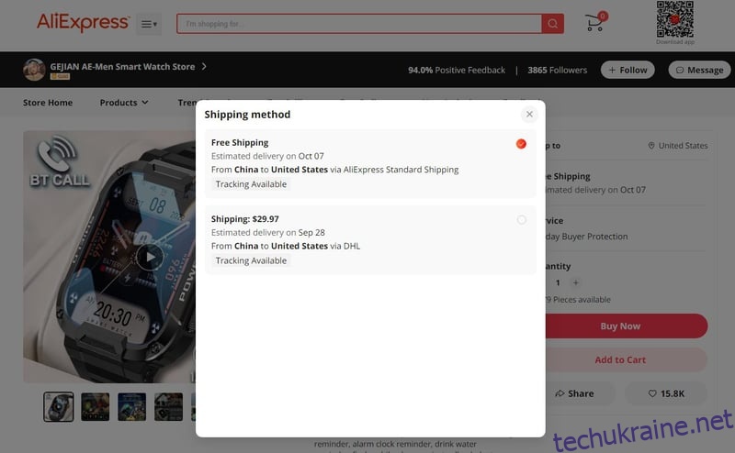The height and width of the screenshot is (453, 735).
Task: Increase quantity with the plus button
Action: click(x=576, y=282)
